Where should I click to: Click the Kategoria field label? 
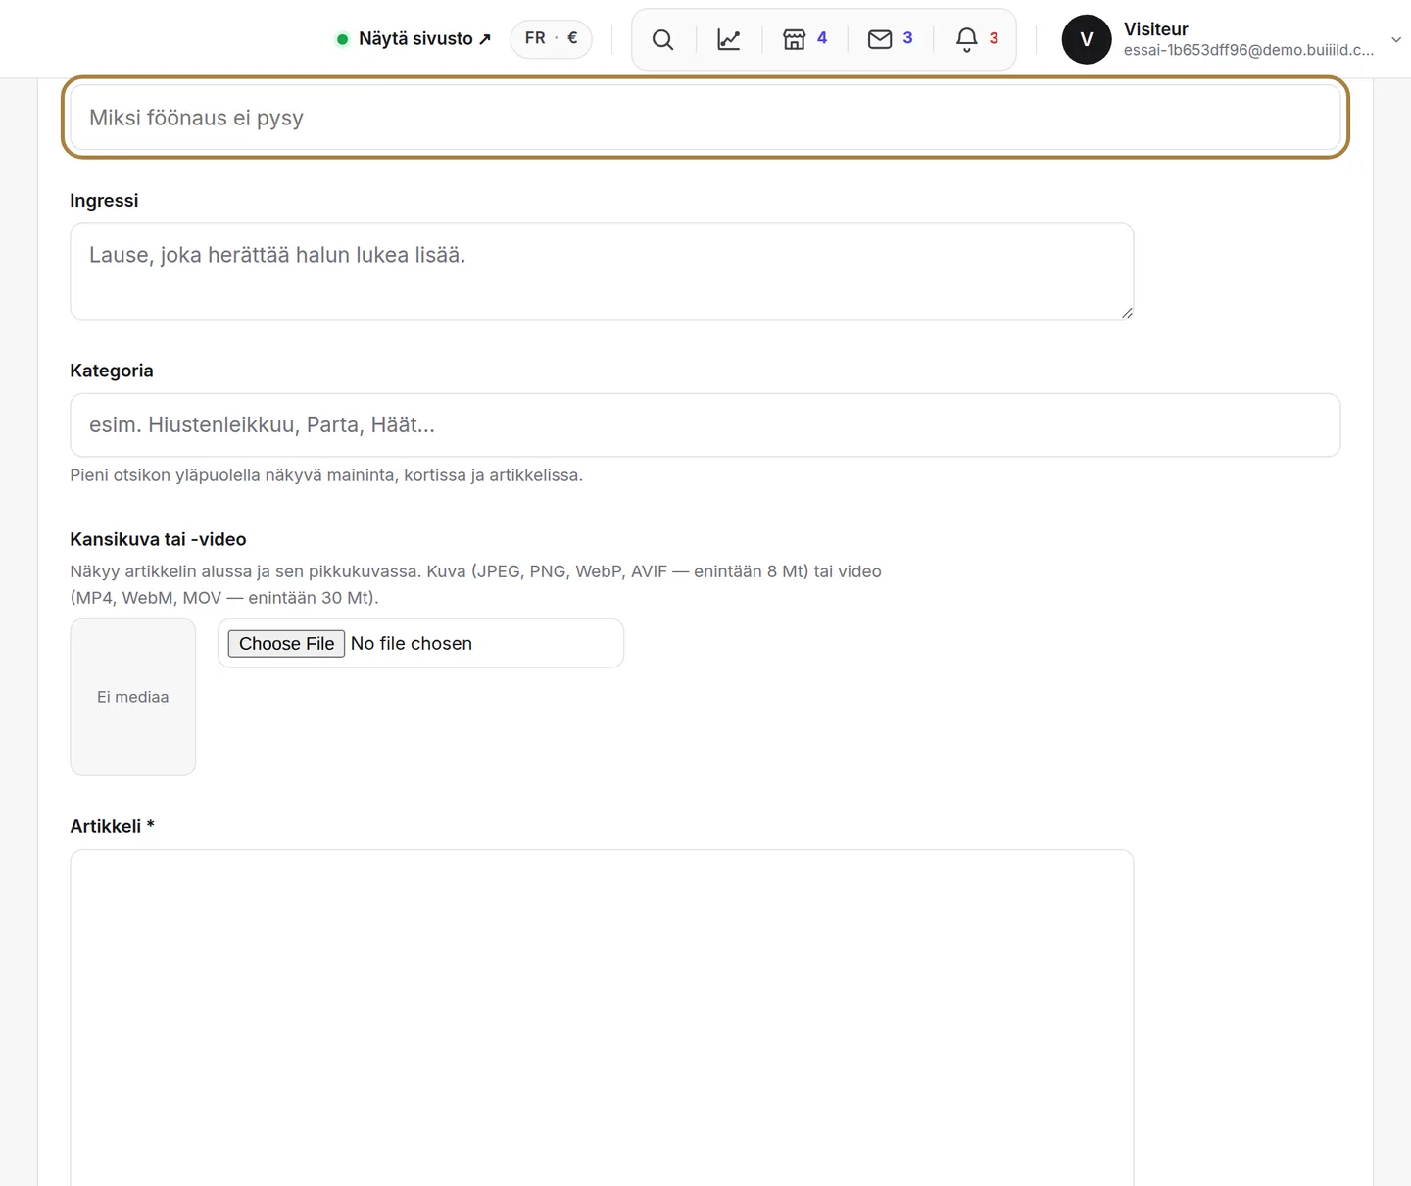[x=112, y=371]
